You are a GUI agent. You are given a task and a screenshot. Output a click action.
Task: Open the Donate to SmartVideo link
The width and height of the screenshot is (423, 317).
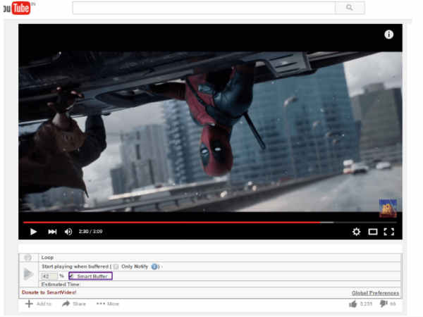(49, 292)
